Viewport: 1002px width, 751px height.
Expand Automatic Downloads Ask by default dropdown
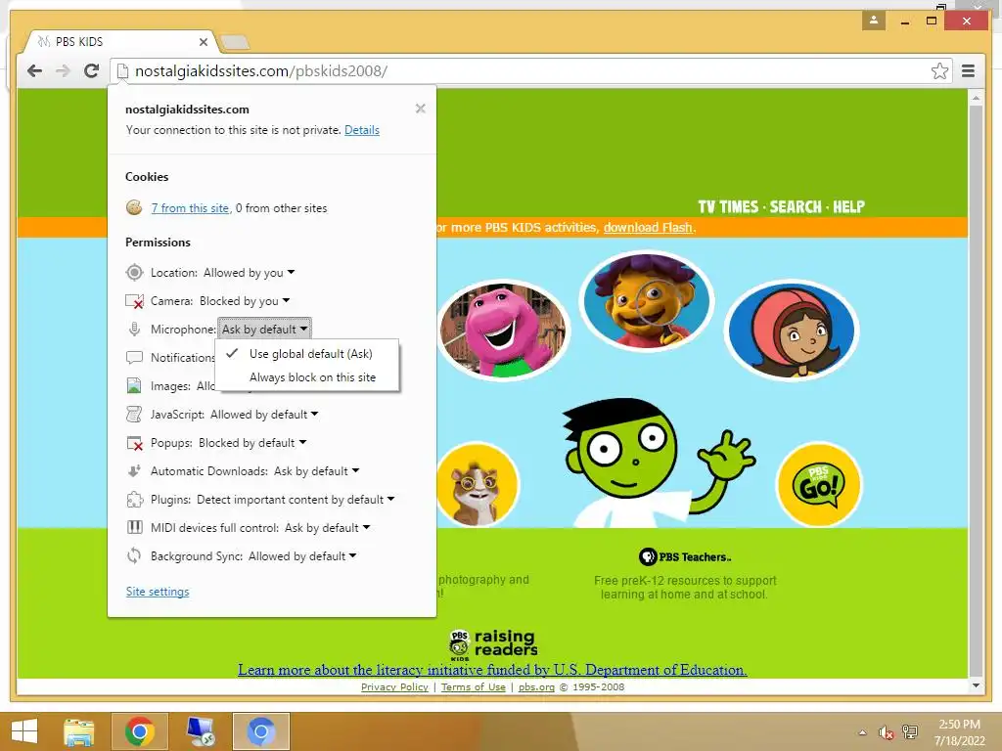click(316, 471)
